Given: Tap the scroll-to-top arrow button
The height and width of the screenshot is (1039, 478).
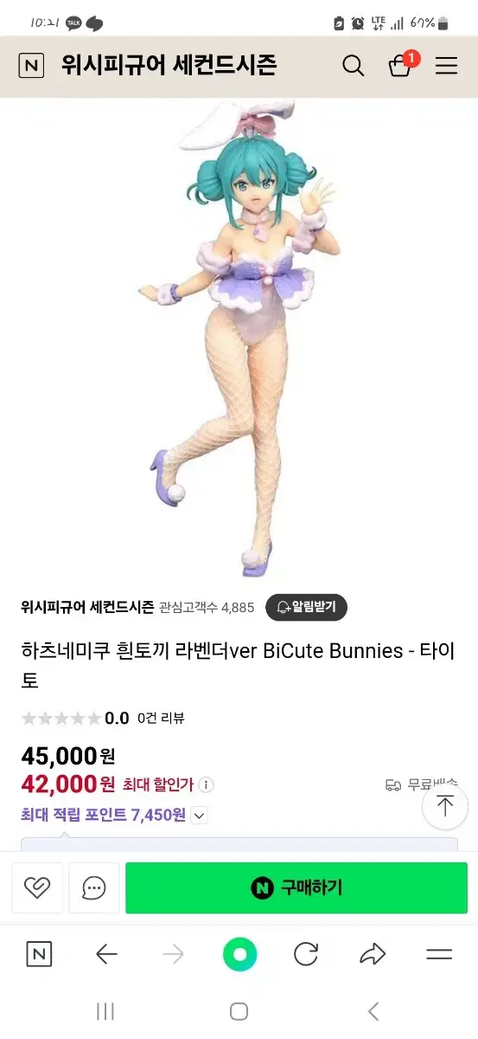Looking at the screenshot, I should point(445,806).
